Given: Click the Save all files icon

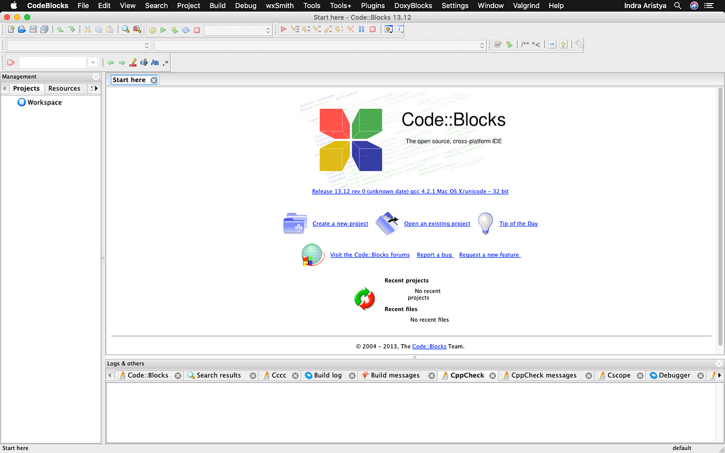Looking at the screenshot, I should click(43, 30).
